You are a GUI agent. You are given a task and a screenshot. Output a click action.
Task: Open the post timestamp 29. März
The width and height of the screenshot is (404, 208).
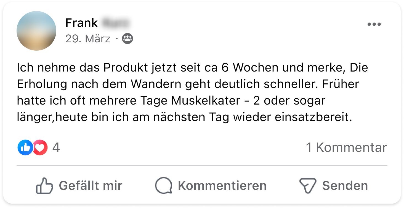88,39
